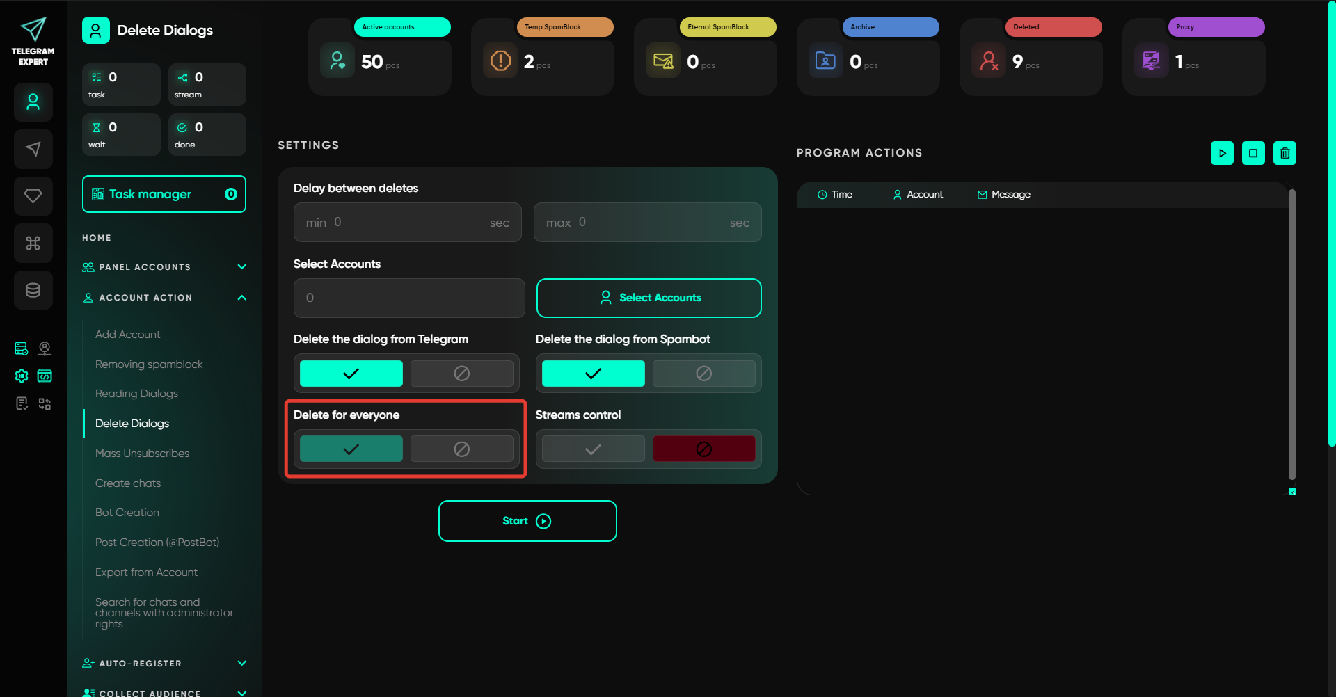The image size is (1336, 697).
Task: Click the Select Accounts button
Action: 649,298
